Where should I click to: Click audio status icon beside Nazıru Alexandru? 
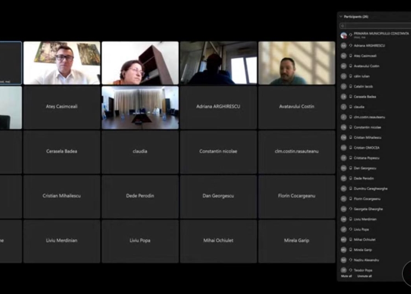351,260
